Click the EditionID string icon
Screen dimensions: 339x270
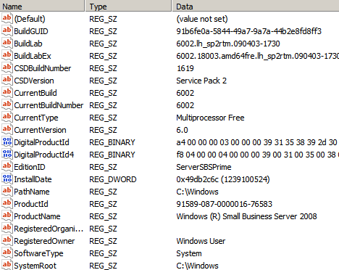pos(7,166)
